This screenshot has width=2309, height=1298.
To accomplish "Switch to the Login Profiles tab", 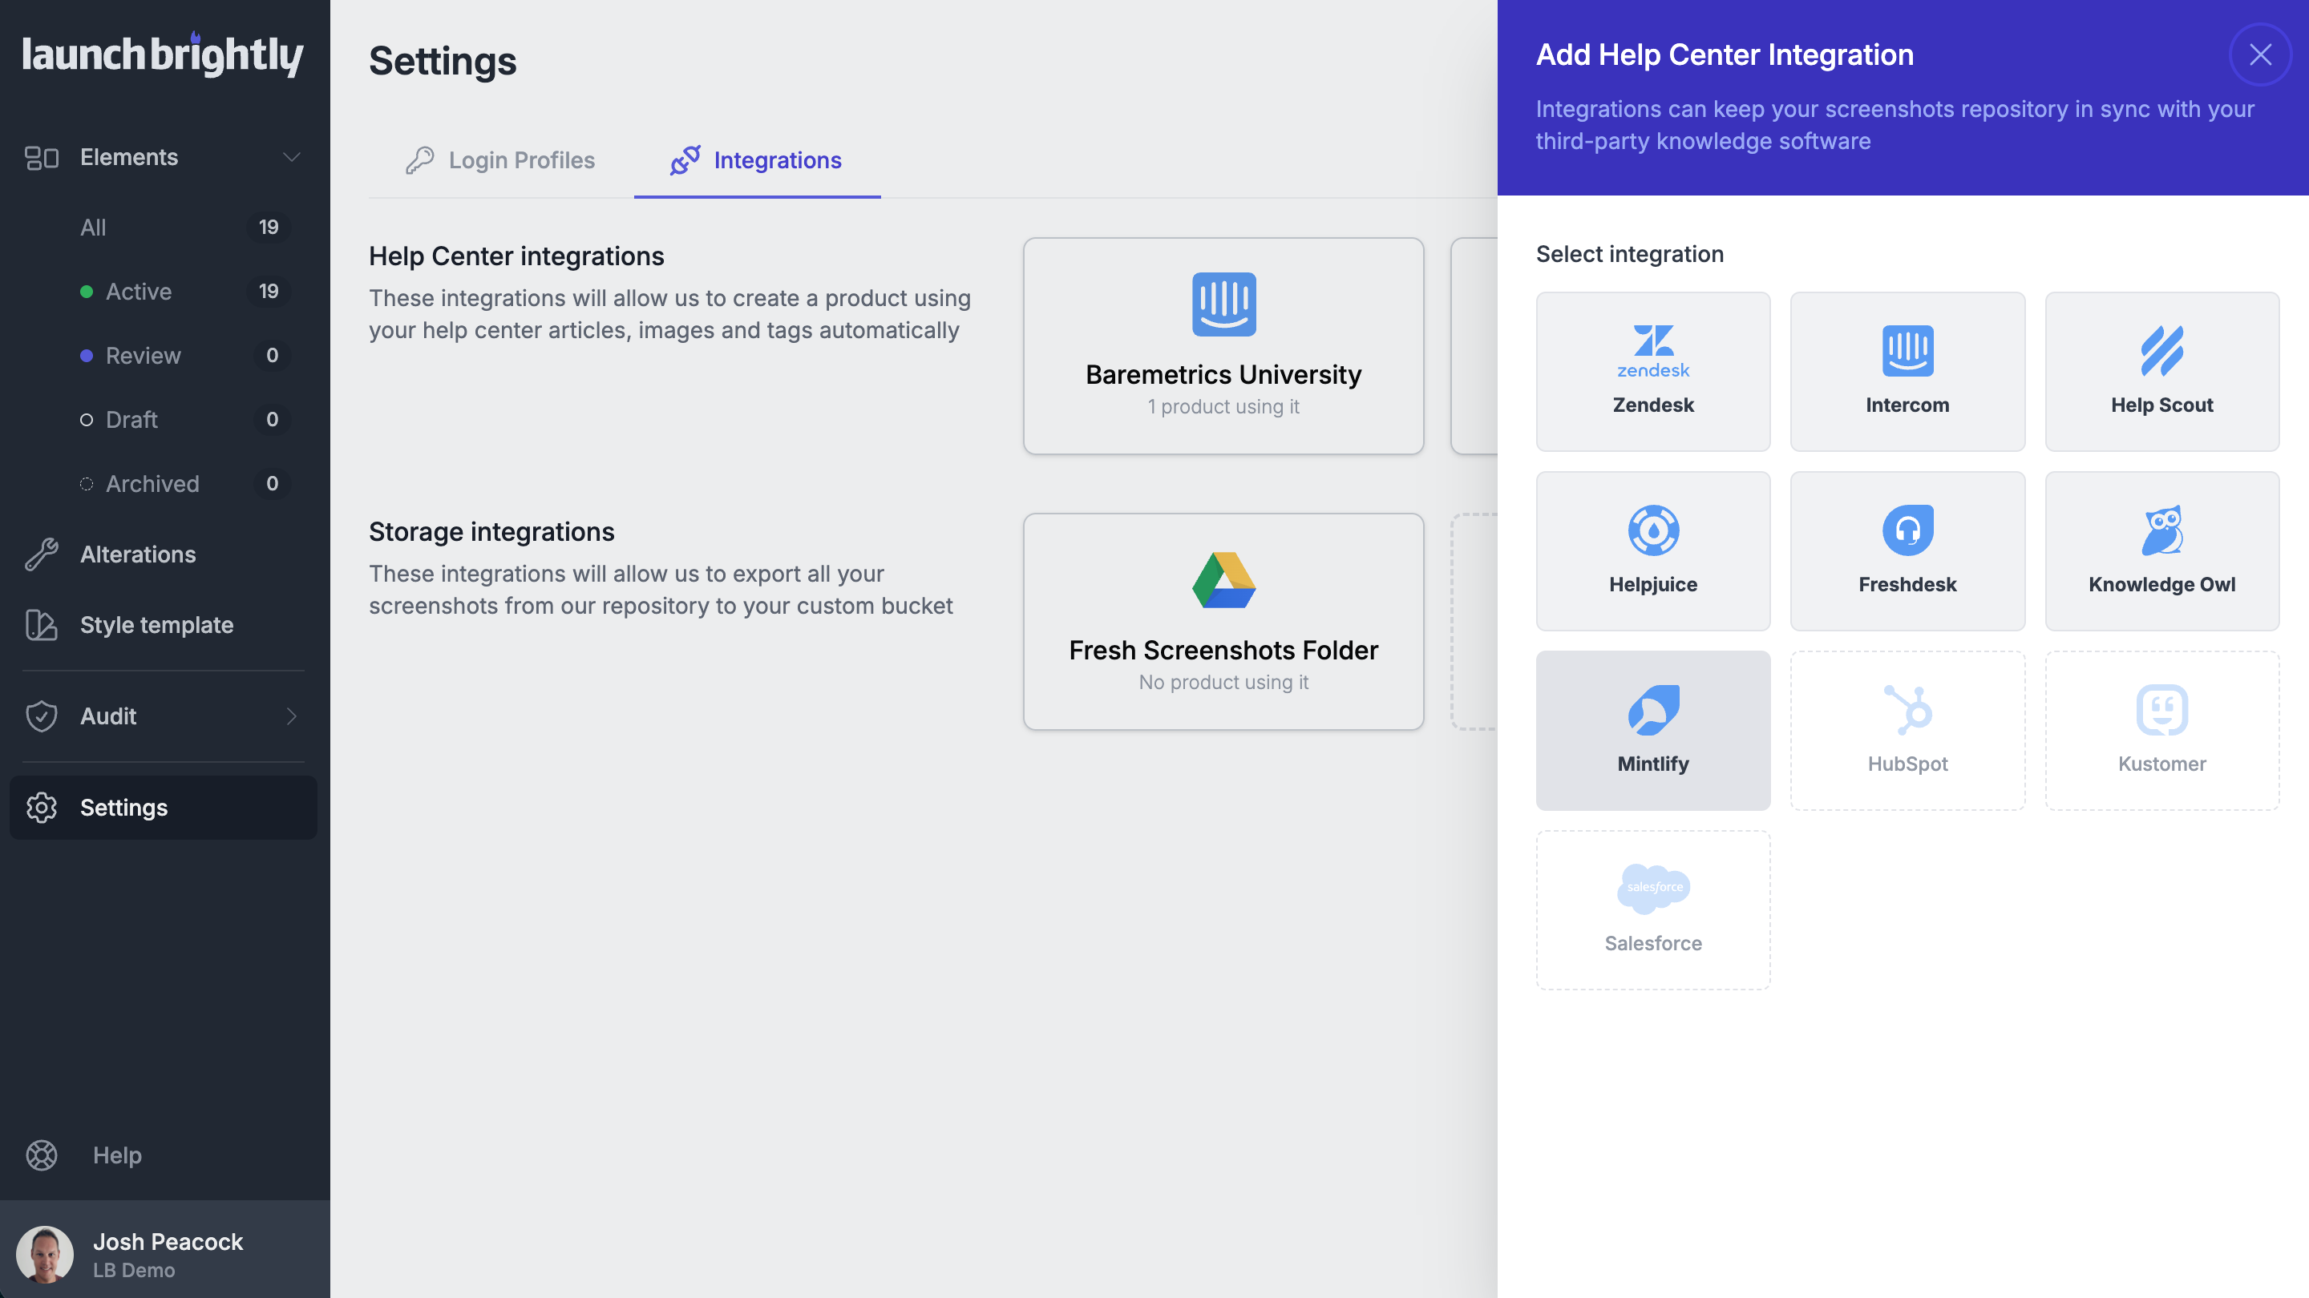I will tap(500, 160).
